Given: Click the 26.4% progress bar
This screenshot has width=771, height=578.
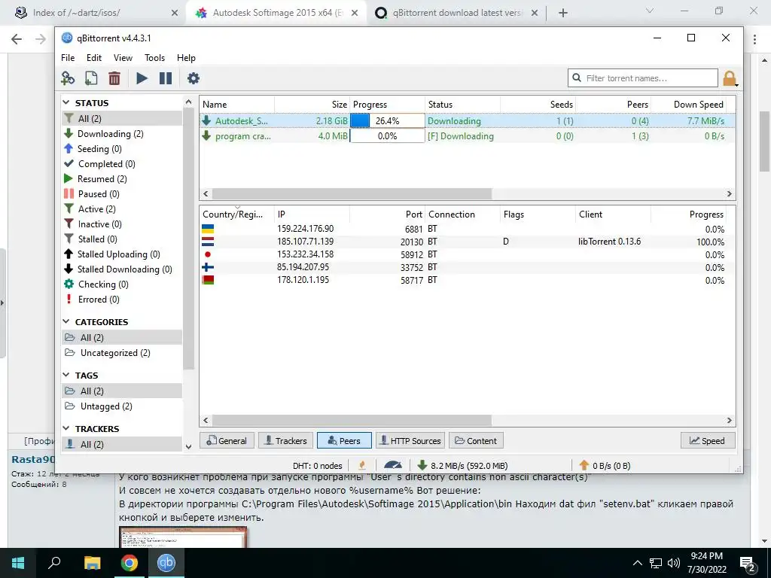Looking at the screenshot, I should (388, 121).
